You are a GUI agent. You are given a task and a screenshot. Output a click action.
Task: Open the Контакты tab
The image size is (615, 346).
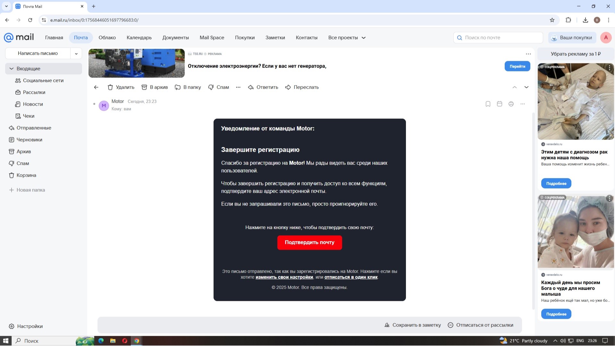pos(307,37)
